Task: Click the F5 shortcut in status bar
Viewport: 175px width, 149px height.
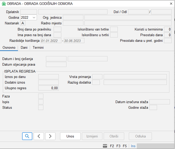Action: (x=125, y=146)
